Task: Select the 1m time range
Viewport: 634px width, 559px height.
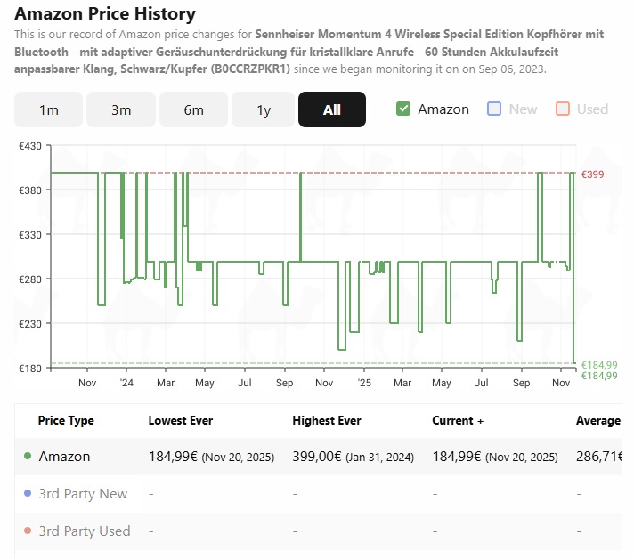Action: tap(48, 109)
